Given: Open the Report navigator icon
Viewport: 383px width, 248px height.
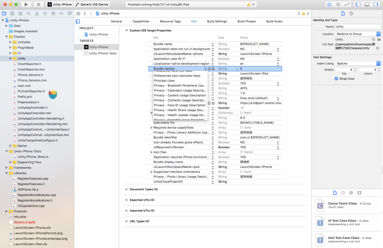Looking at the screenshot, I should pyautogui.click(x=70, y=13).
